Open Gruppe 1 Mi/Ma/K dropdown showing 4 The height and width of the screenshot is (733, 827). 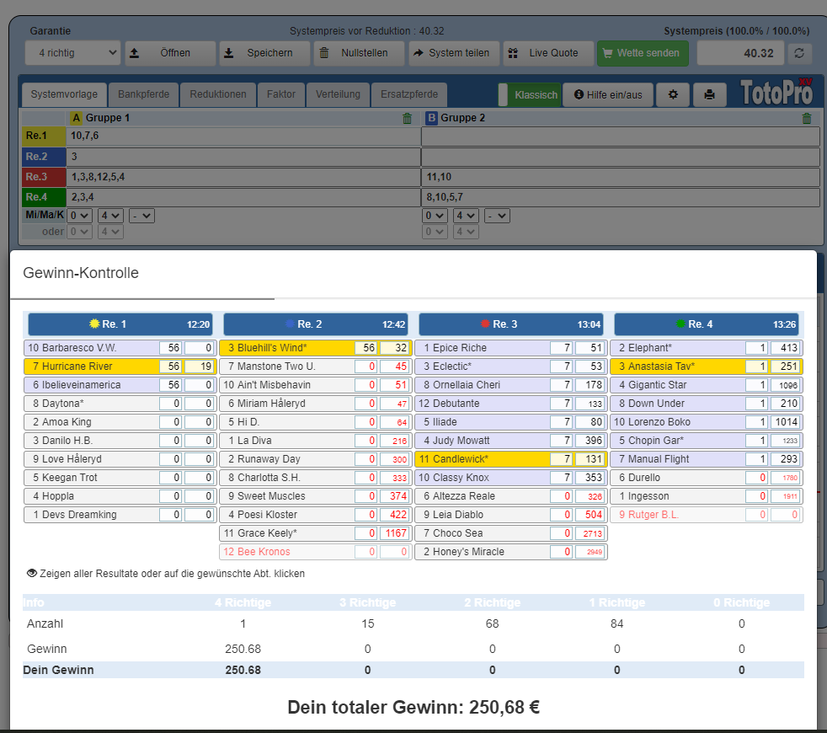coord(111,216)
